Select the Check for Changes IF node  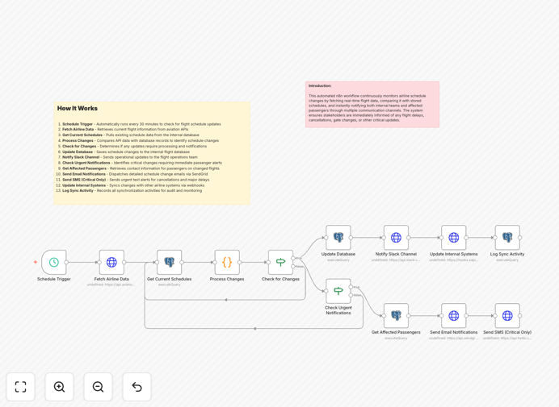[280, 262]
